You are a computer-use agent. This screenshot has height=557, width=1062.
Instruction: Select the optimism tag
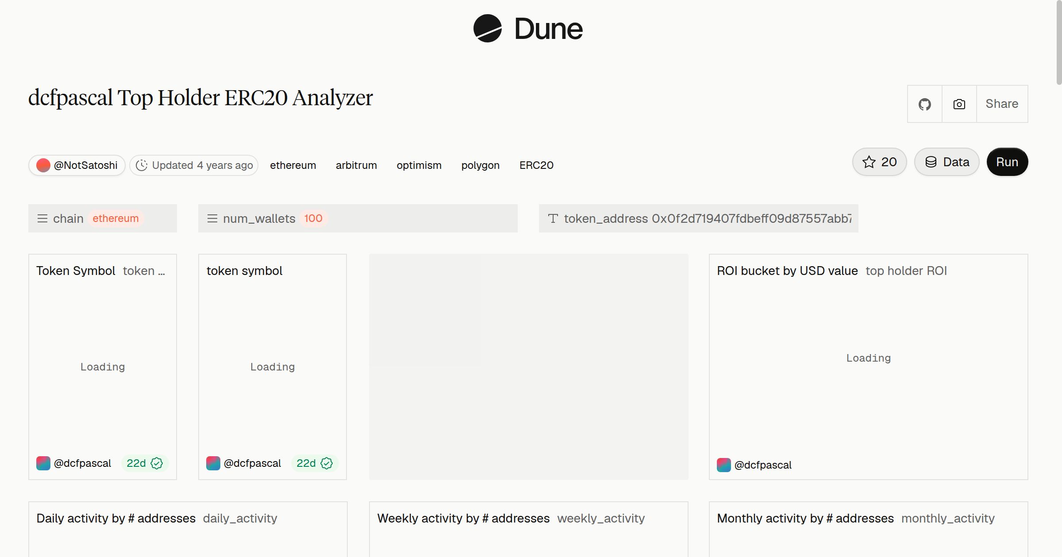pos(419,165)
